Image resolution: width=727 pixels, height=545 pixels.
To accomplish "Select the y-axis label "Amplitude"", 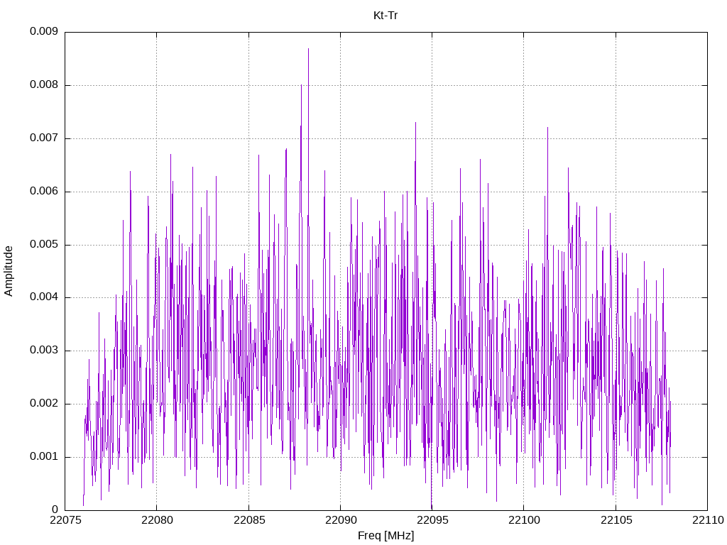I will pyautogui.click(x=9, y=271).
